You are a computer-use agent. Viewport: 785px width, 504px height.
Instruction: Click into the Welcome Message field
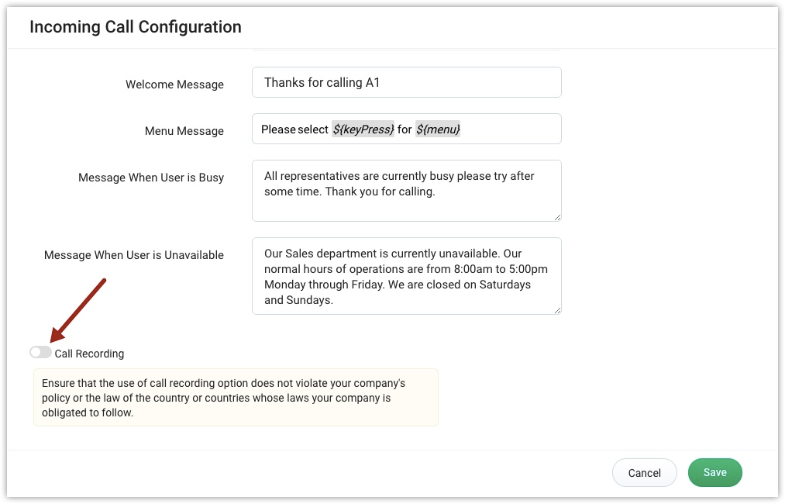point(406,82)
